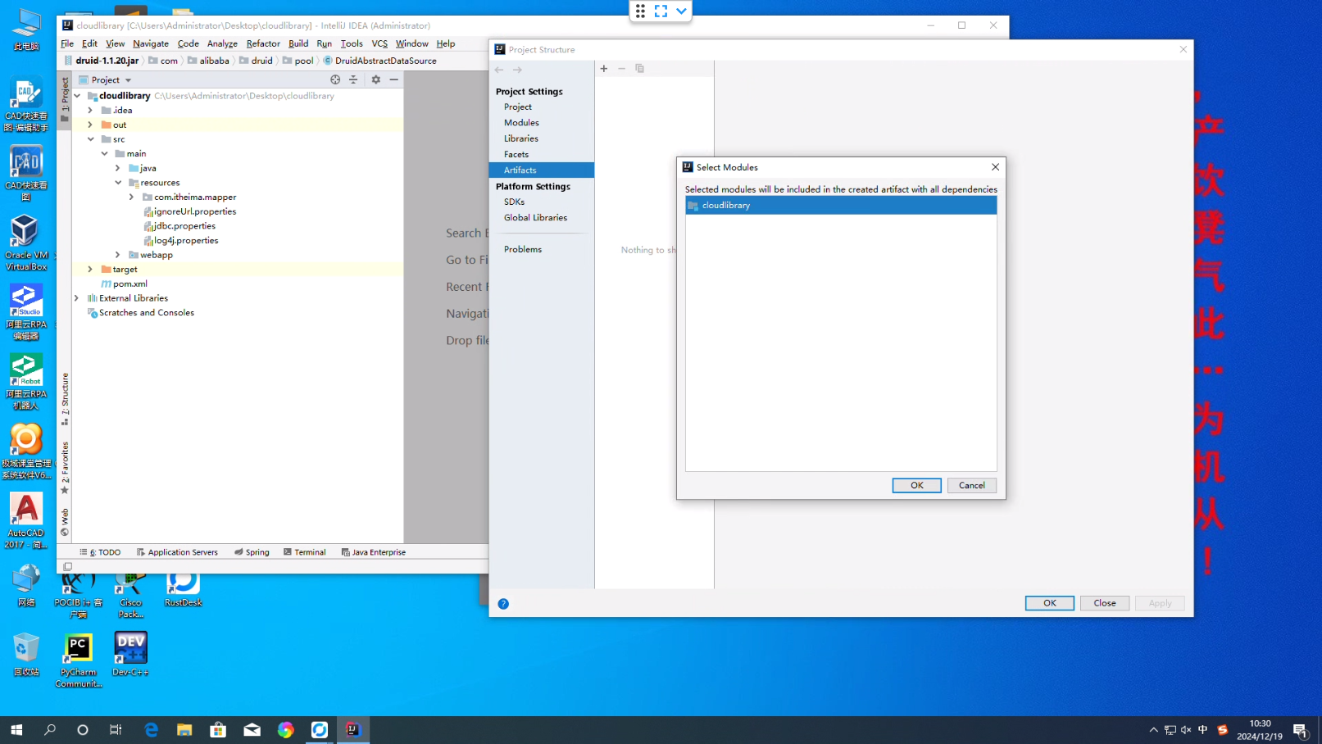Screen dimensions: 1322x744
Task: Click the back arrow in Project Structure
Action: [499, 70]
